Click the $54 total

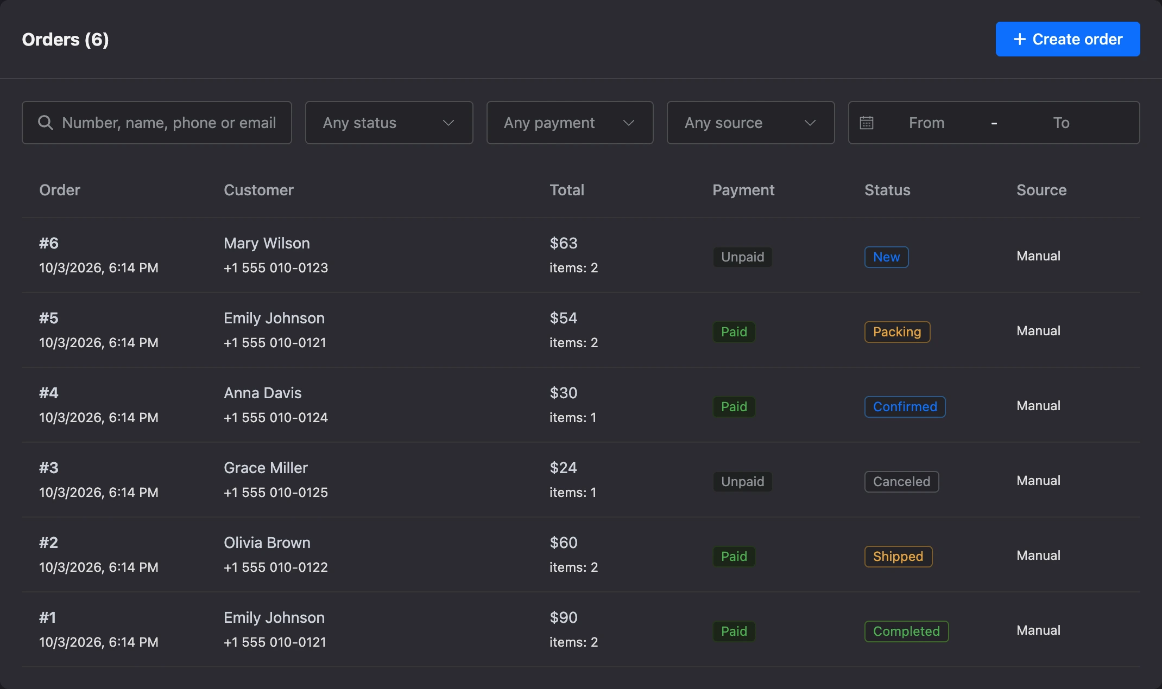[x=564, y=318]
